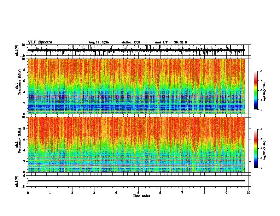
Task: Click time axis tick label "1"
Action: (x=50, y=193)
